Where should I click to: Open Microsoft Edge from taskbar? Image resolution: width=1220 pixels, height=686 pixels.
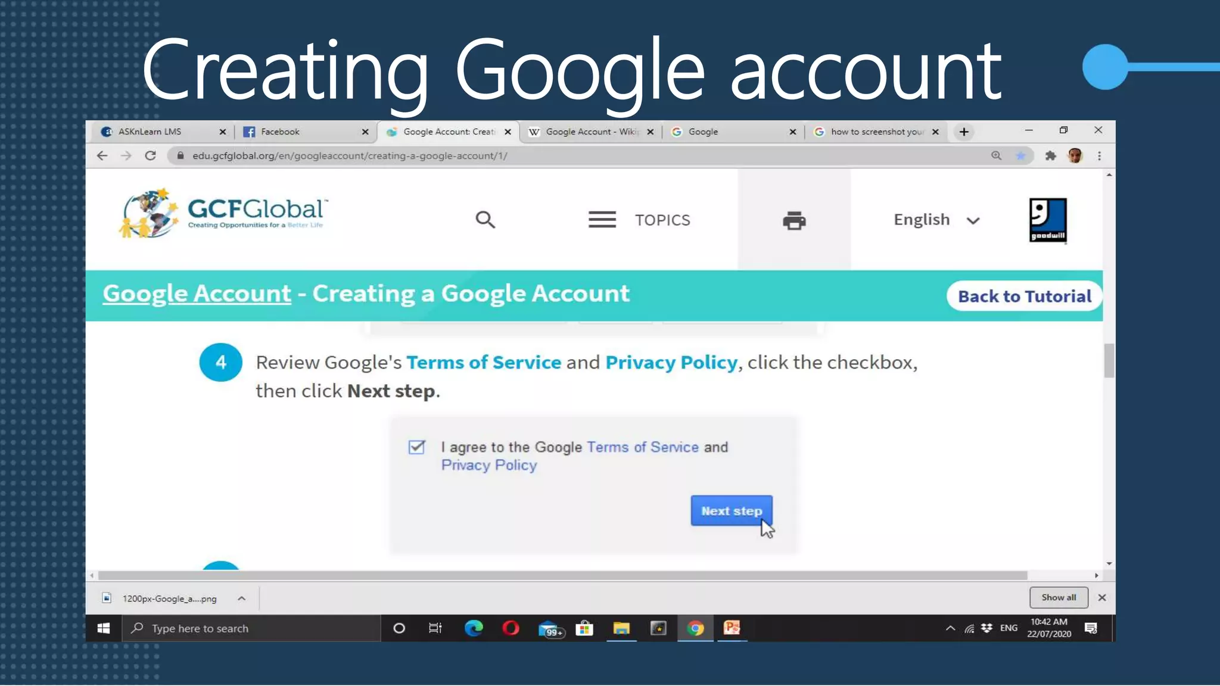point(474,628)
